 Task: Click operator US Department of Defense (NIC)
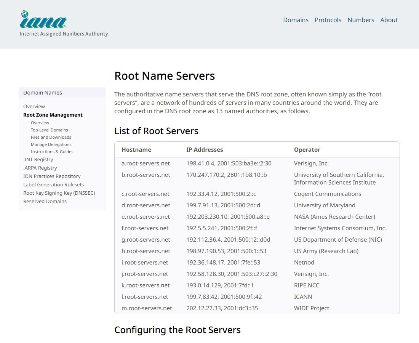[x=338, y=240]
